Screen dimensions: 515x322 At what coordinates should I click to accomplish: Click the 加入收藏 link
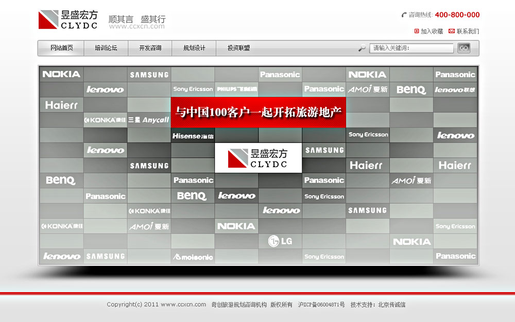pos(432,31)
